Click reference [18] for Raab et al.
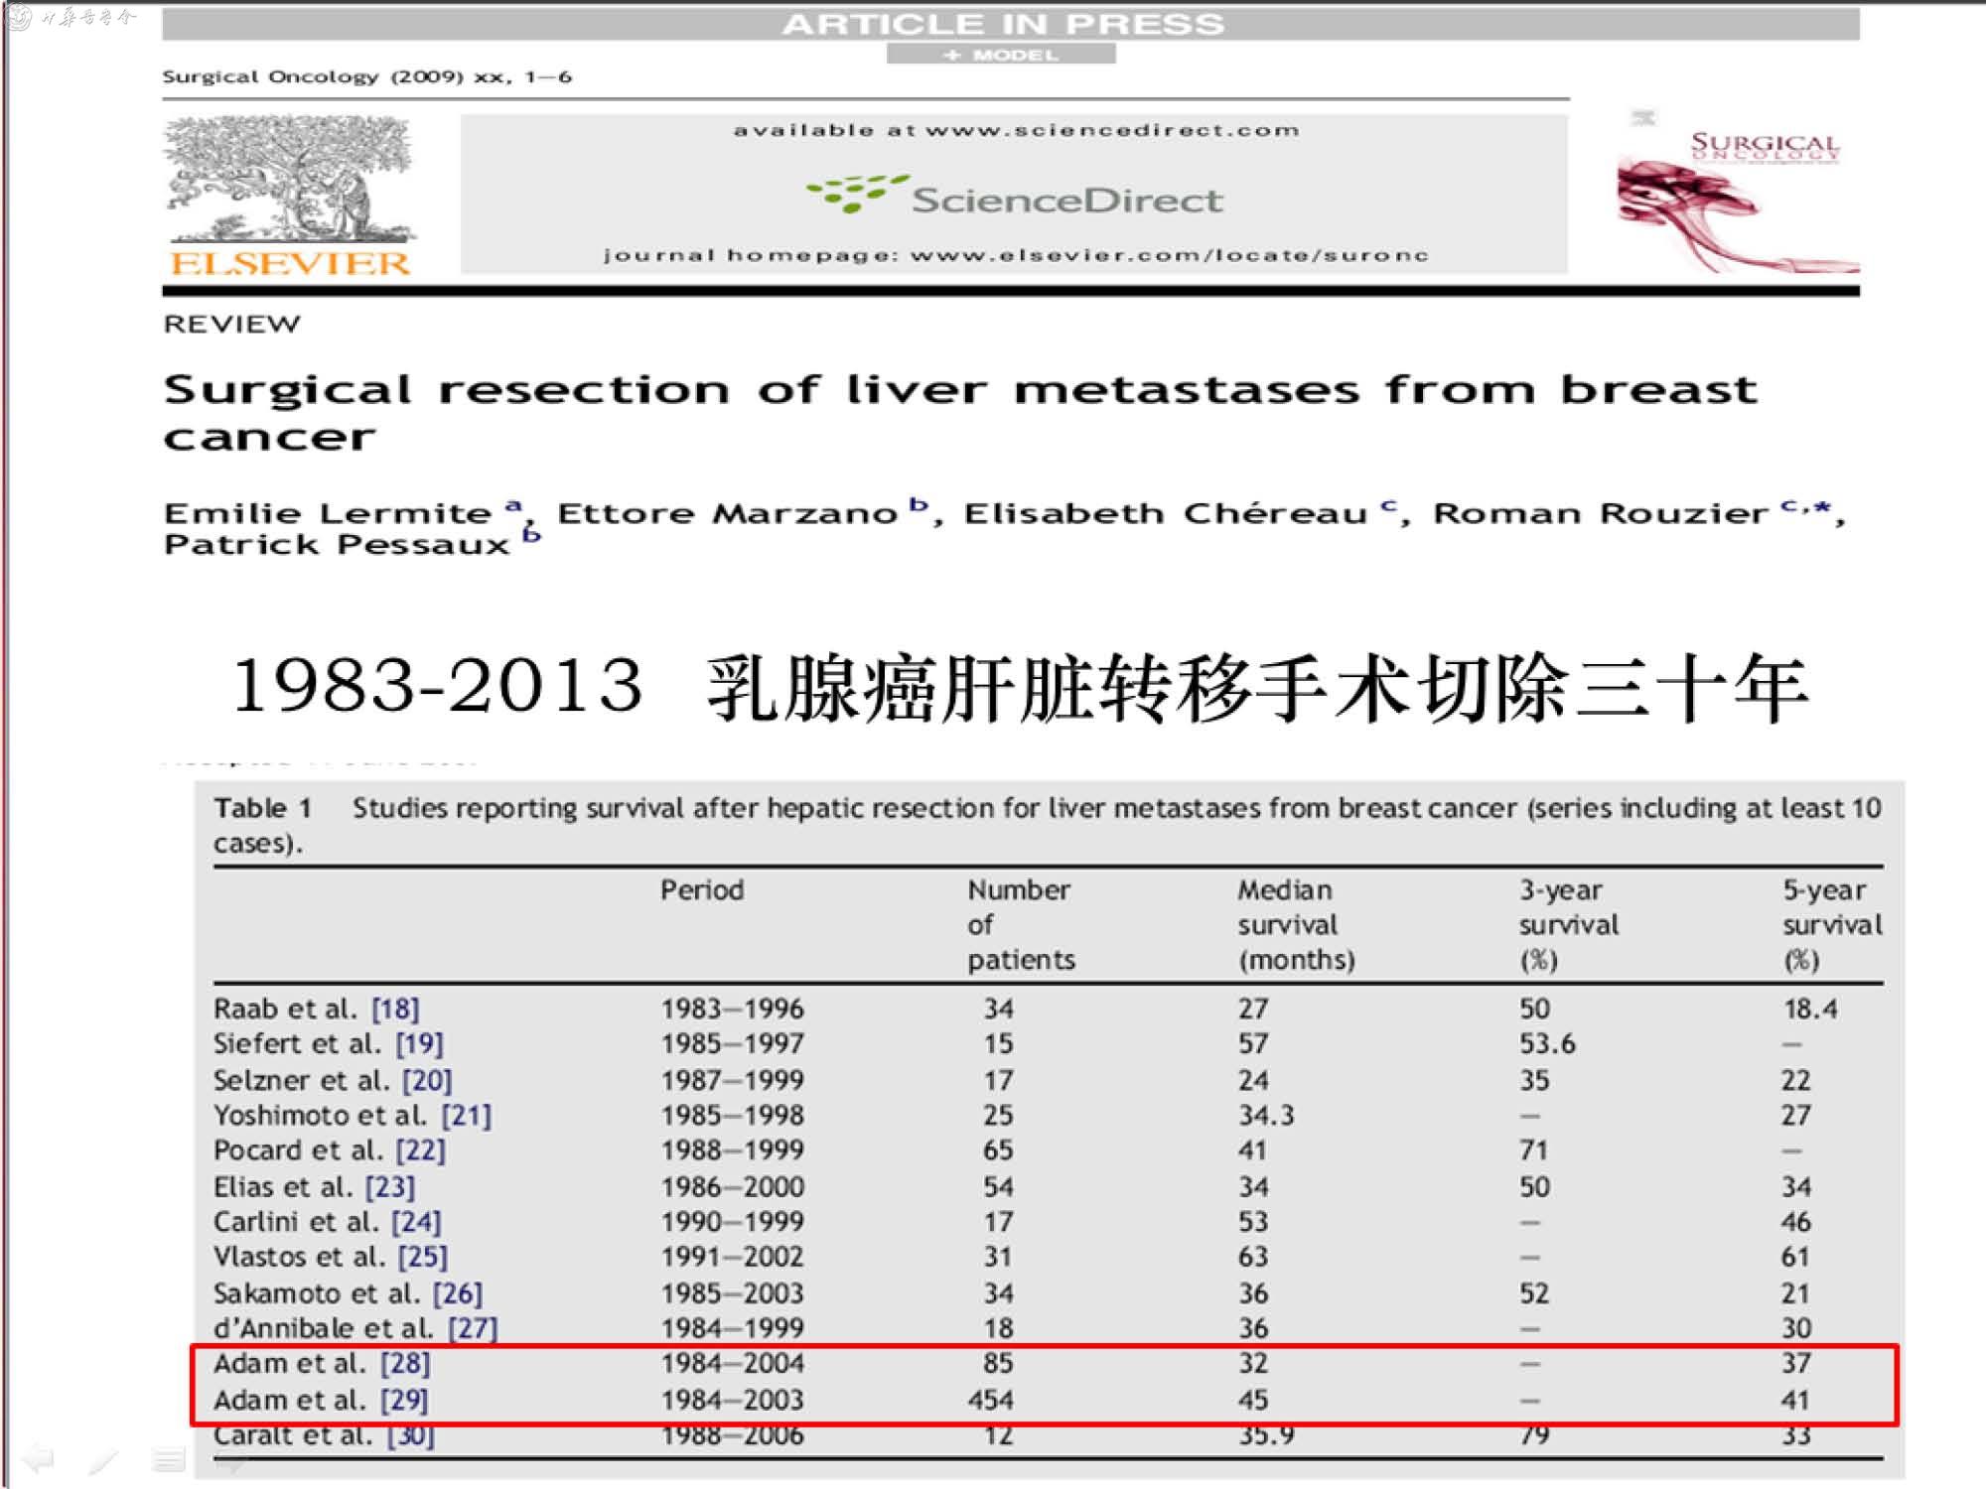 (395, 1009)
